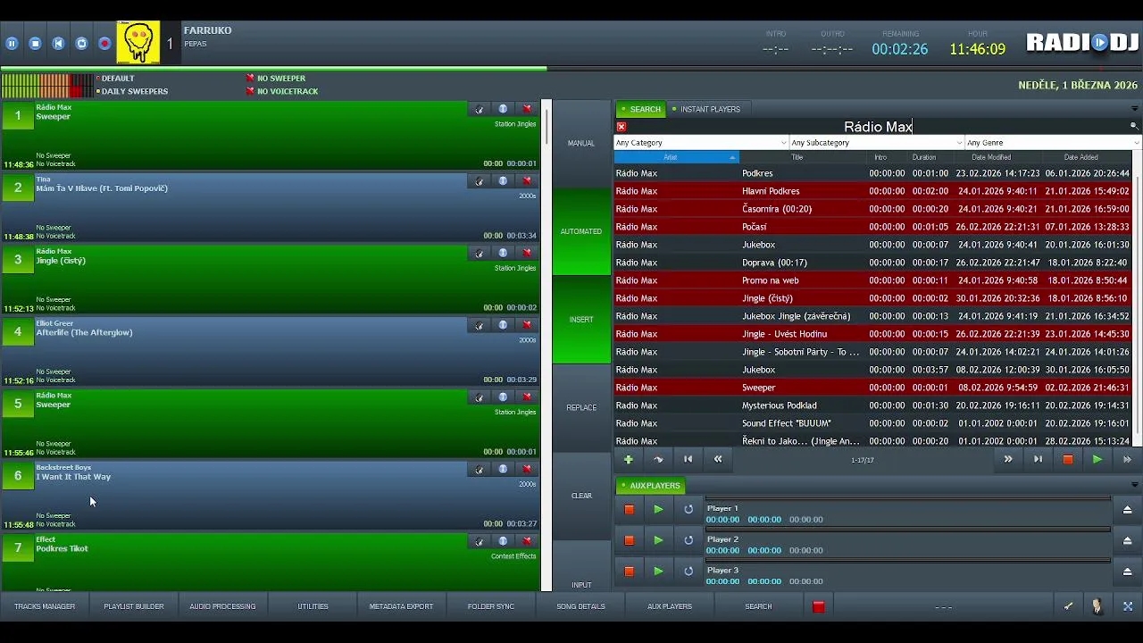Play preview of selected search result
The height and width of the screenshot is (643, 1143).
click(x=1097, y=459)
